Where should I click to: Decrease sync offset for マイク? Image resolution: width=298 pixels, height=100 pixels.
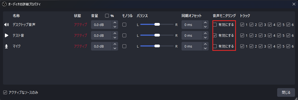point(205,48)
